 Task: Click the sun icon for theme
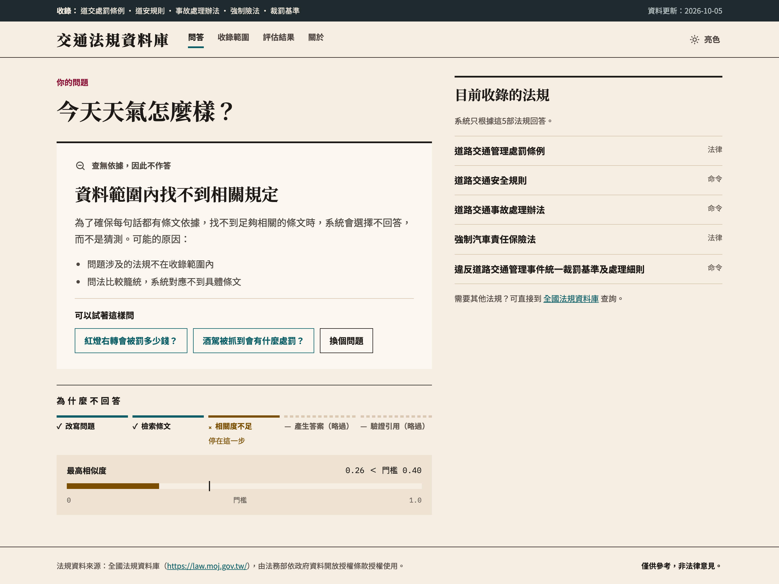[x=694, y=39]
